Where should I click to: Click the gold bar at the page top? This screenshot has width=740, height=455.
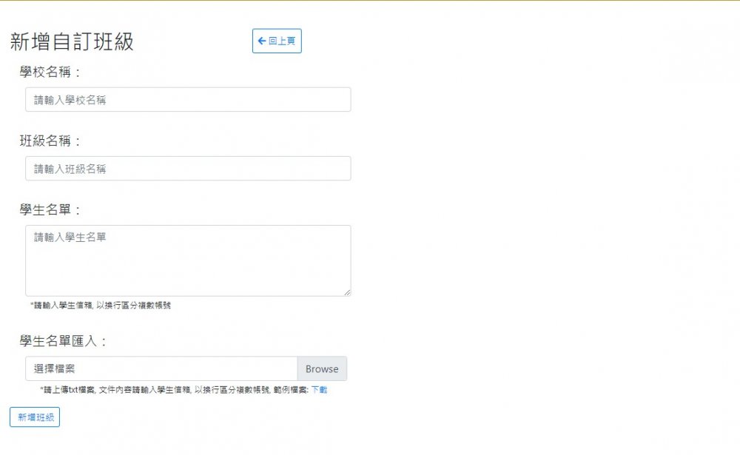click(x=370, y=1)
